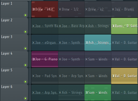Toggle Layer 6 green mute light
The width and height of the screenshot is (138, 101).
tap(25, 98)
